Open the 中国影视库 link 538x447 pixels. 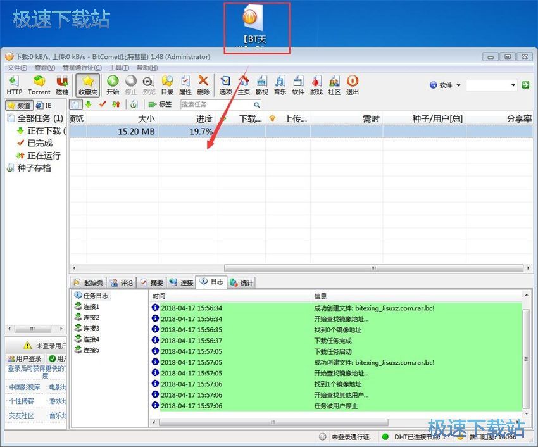click(x=24, y=387)
